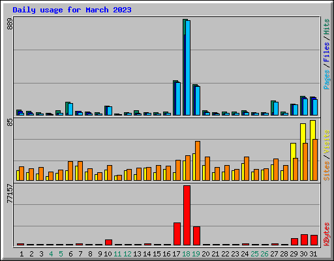The width and height of the screenshot is (334, 261).
Task: Click the day 31 axis label
Action: 313,254
